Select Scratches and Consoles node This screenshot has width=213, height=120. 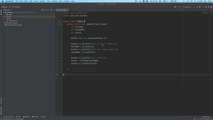click(x=13, y=25)
